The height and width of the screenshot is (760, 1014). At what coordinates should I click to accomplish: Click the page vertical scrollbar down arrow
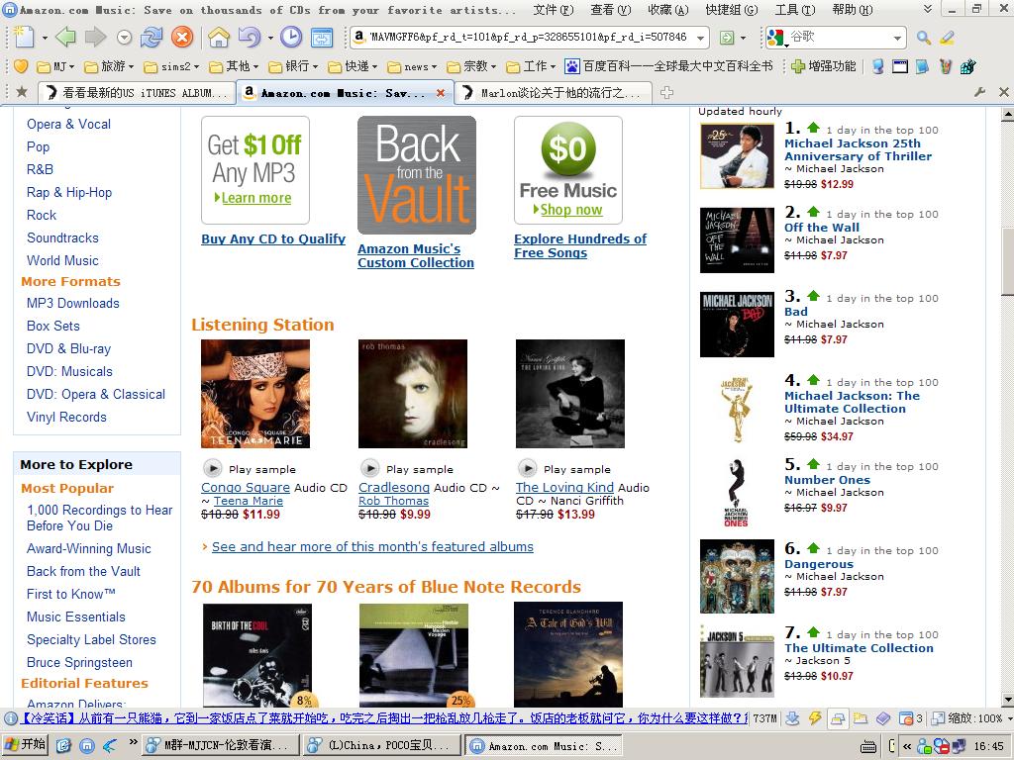[x=1007, y=700]
